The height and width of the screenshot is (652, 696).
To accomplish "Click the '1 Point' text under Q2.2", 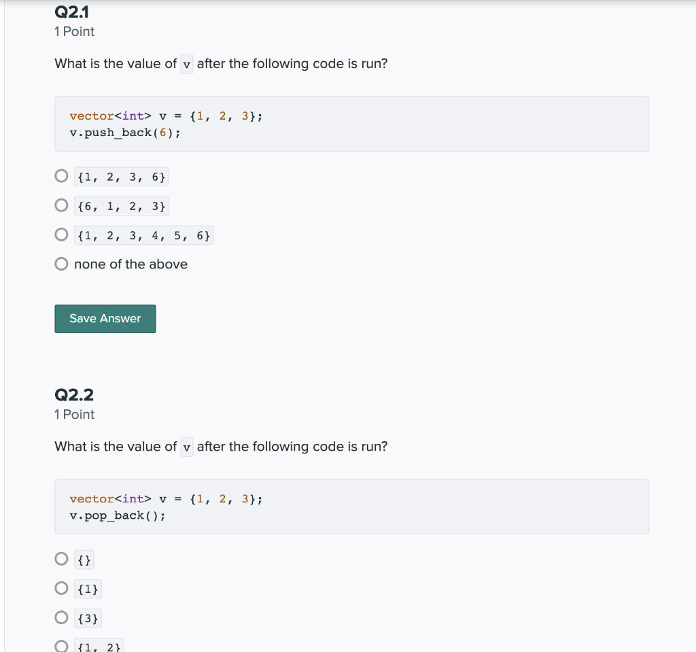I will click(x=75, y=415).
